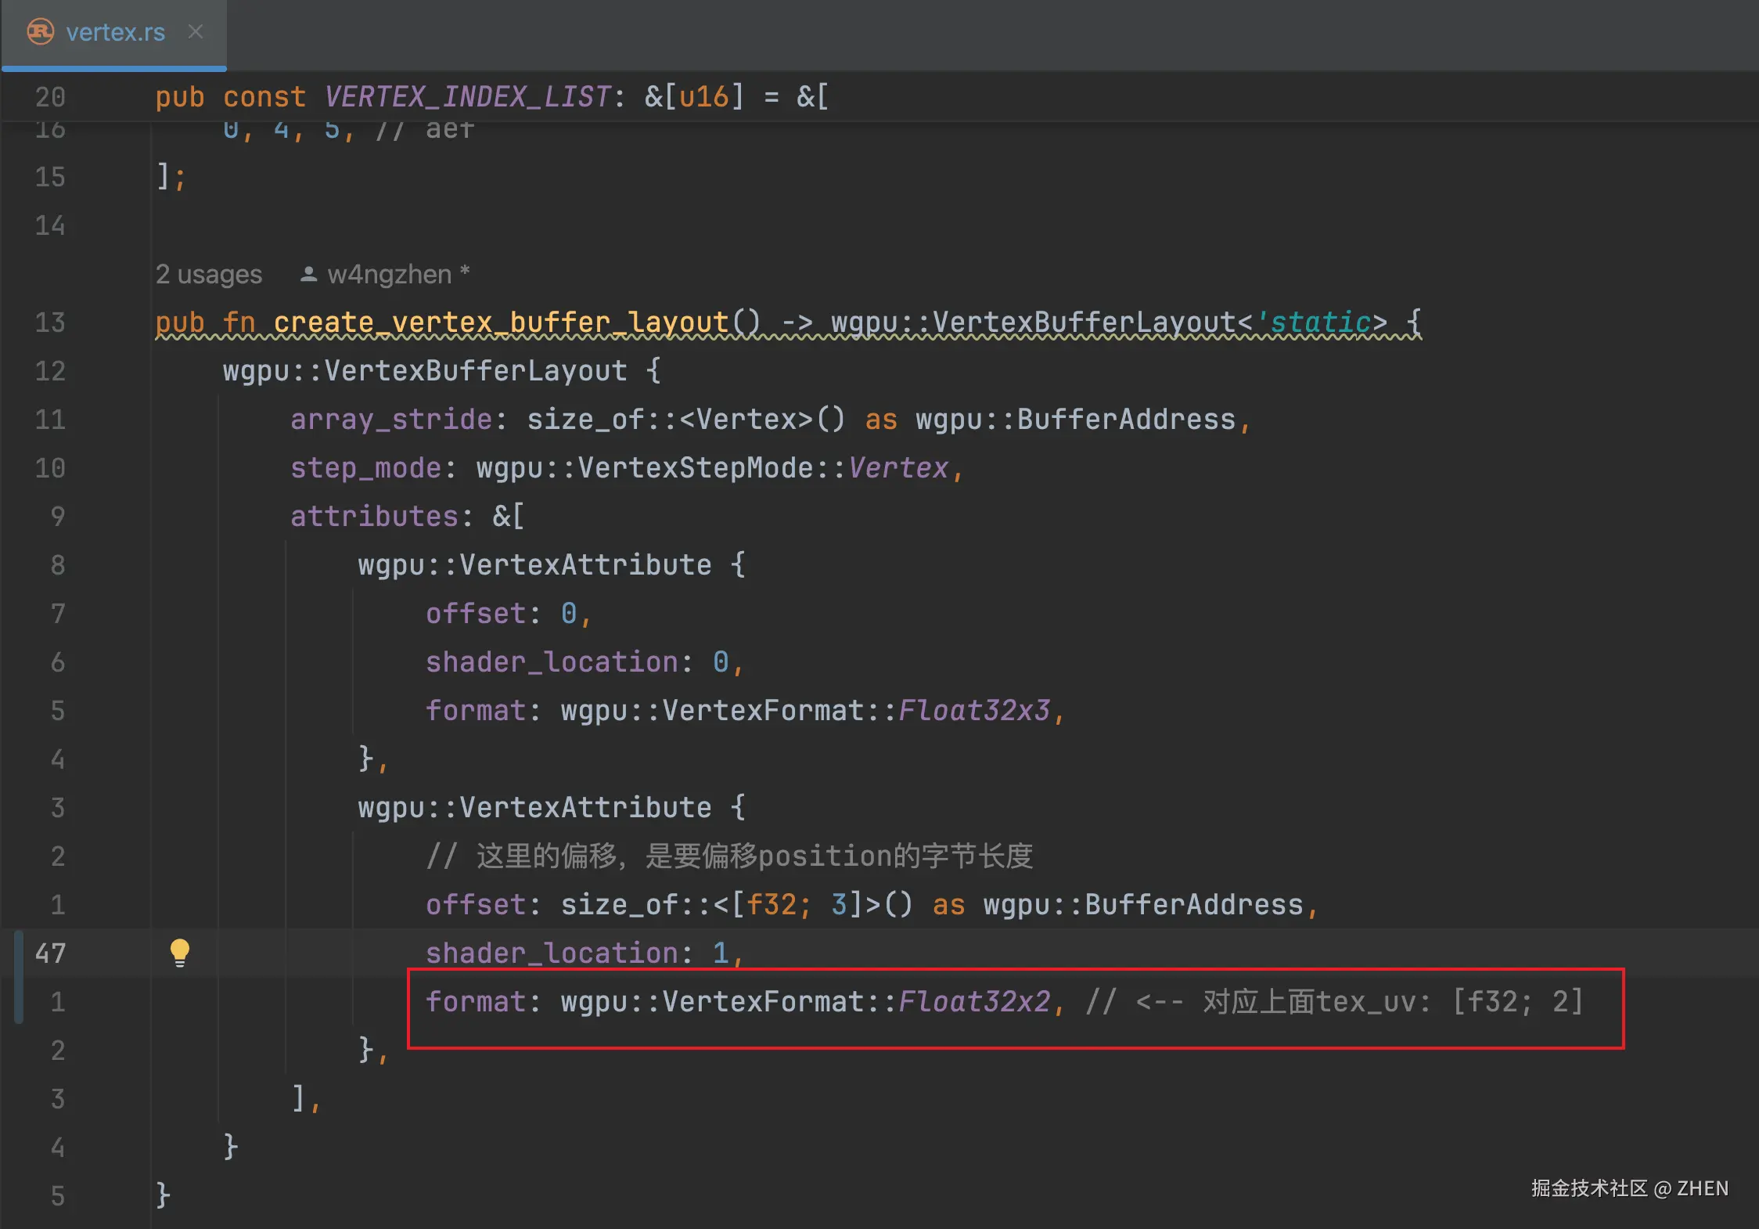1759x1229 pixels.
Task: Click the 'static lifetime in return type
Action: point(1314,323)
